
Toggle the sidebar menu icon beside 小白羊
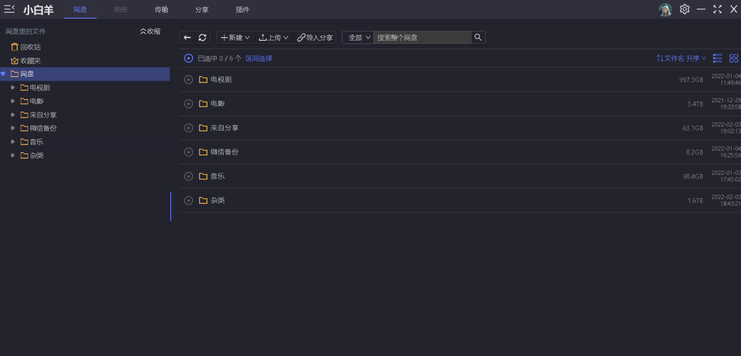pyautogui.click(x=10, y=10)
